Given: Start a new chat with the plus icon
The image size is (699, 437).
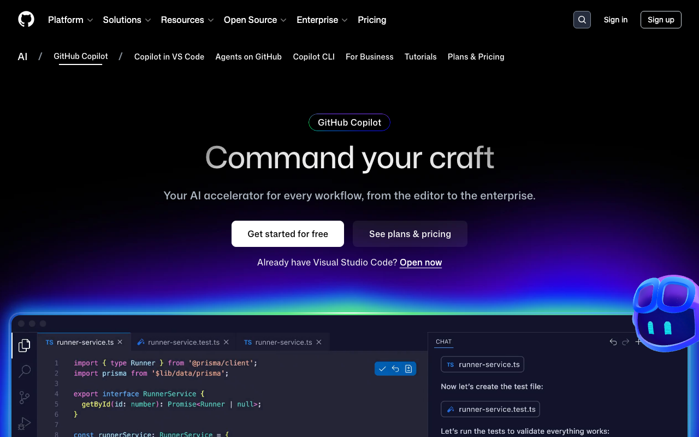Looking at the screenshot, I should 638,341.
